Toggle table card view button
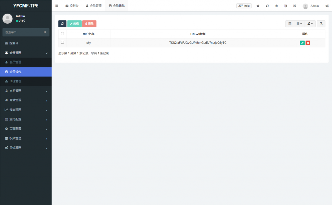This screenshot has width=332, height=205. coord(290,24)
